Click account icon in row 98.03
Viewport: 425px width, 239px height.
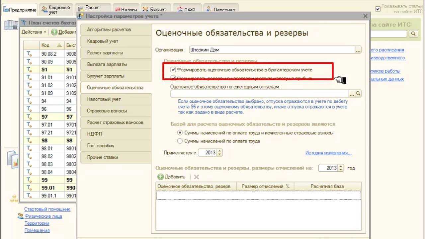pos(29,164)
